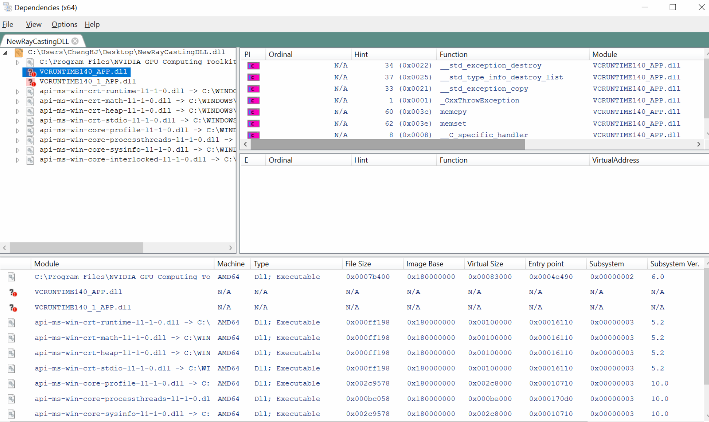The image size is (709, 422).
Task: Click the root NewRayCastingDLL.dll file icon in tree
Action: click(x=19, y=53)
